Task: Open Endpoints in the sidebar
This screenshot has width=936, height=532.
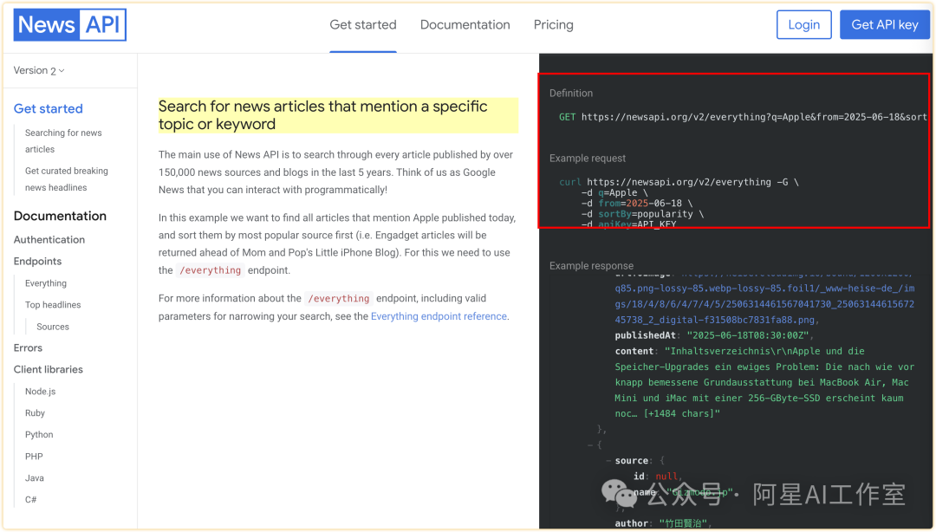Action: point(37,261)
